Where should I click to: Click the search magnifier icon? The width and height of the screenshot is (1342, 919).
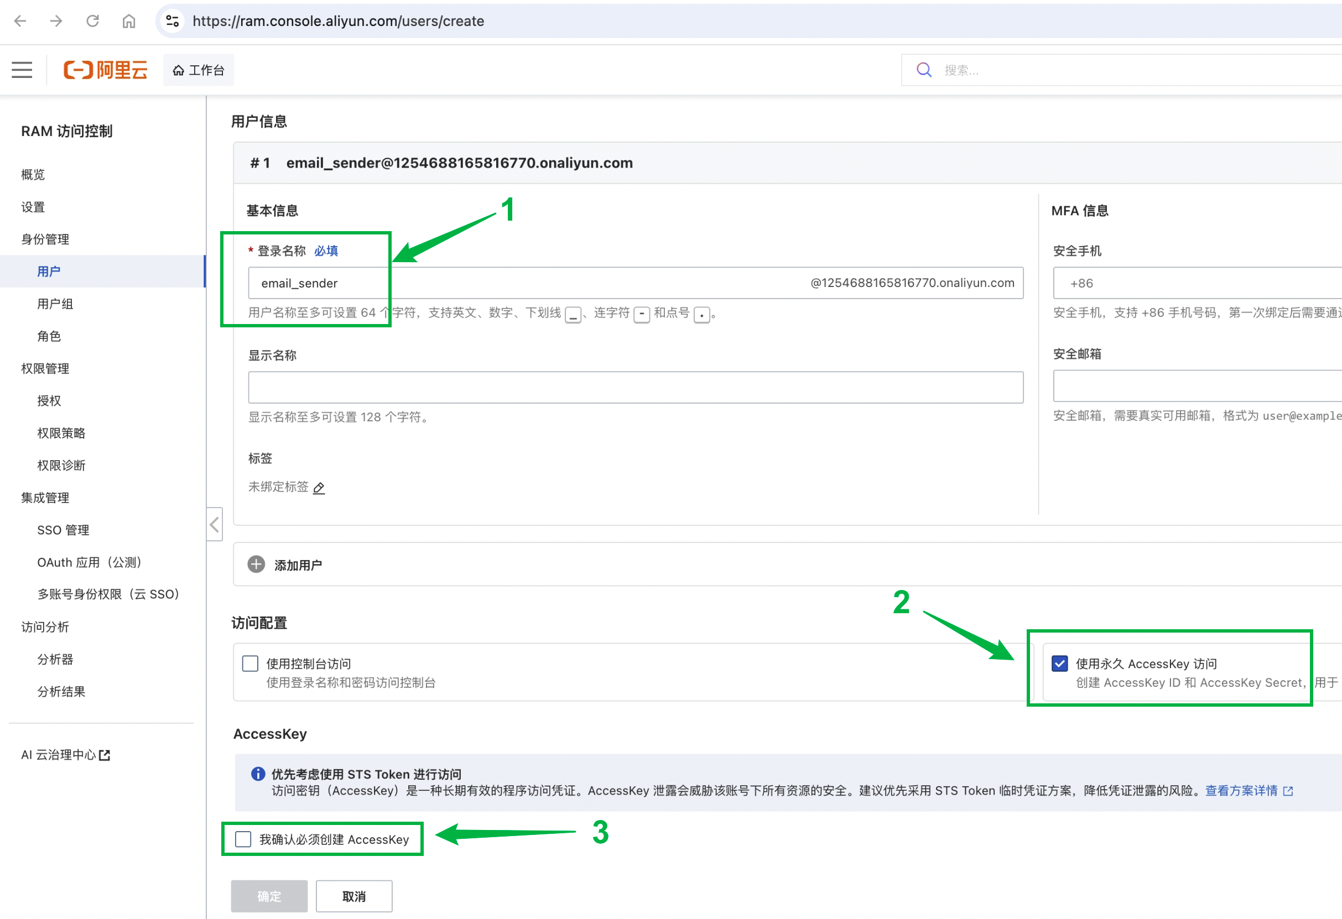924,70
